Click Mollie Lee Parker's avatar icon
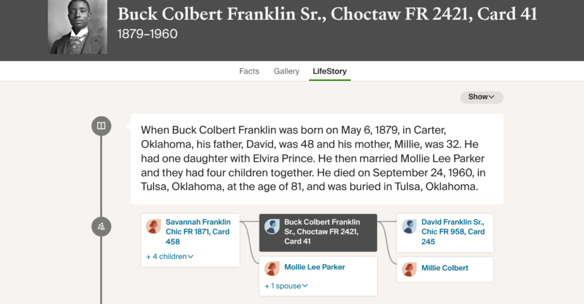Screen dimensions: 584x304 (272, 269)
